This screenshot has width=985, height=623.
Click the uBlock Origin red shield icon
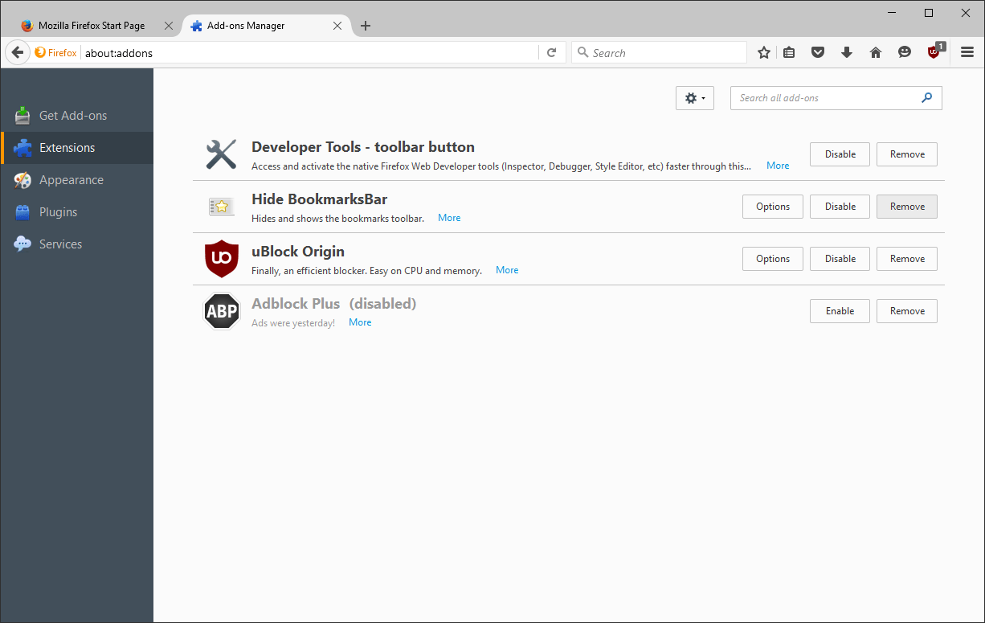[222, 259]
